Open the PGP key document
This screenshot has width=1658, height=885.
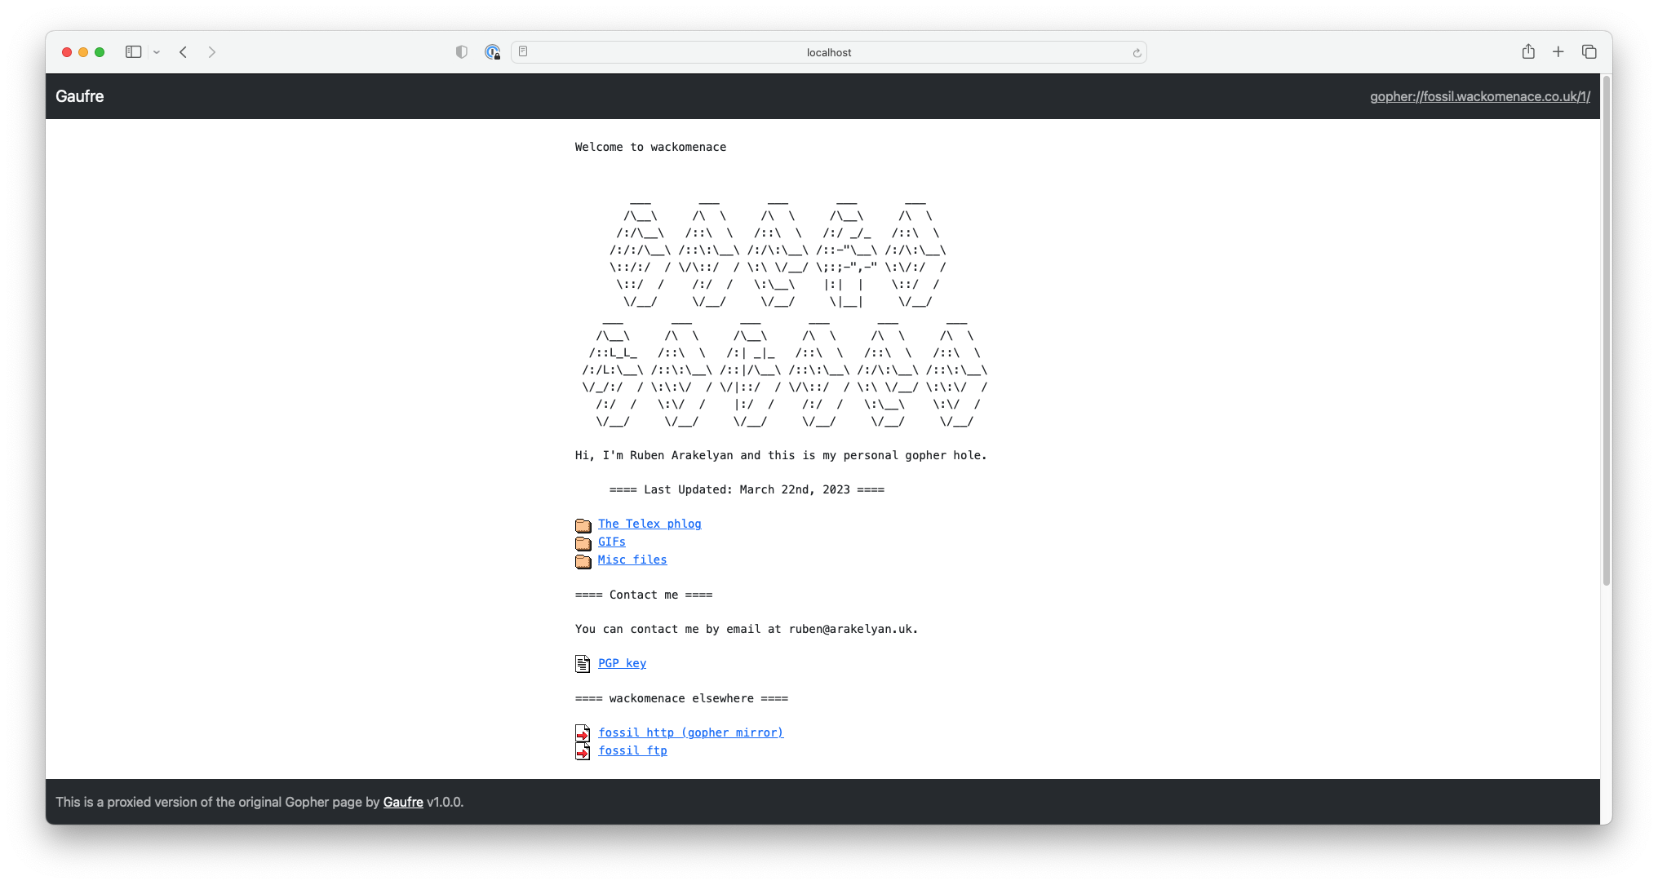point(622,663)
